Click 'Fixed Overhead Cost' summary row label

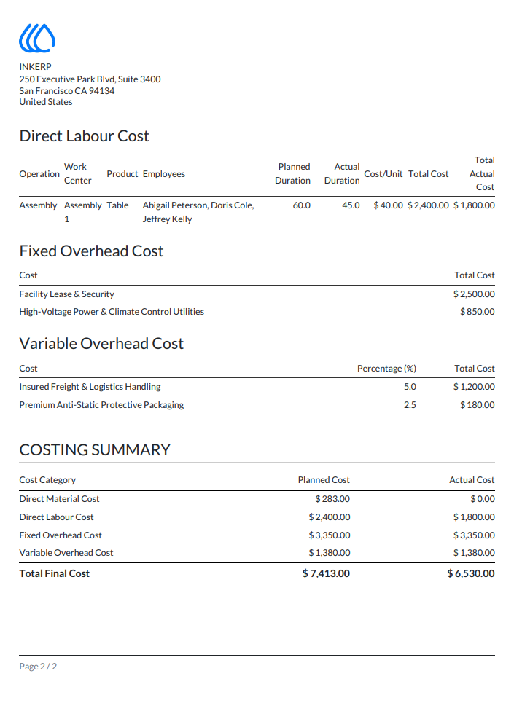click(61, 535)
